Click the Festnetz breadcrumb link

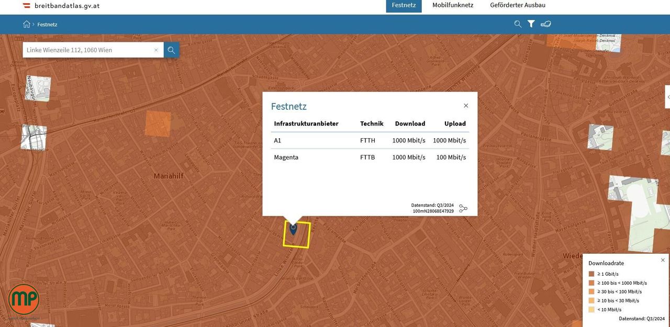(x=47, y=25)
